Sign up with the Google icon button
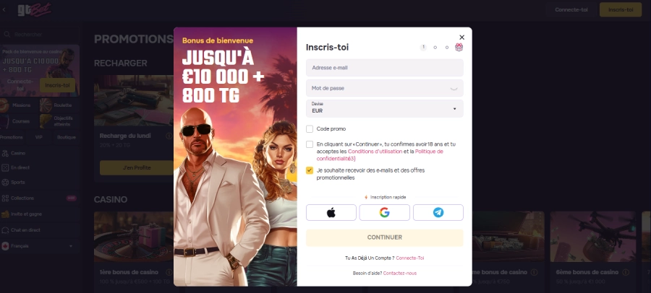 [x=385, y=213]
